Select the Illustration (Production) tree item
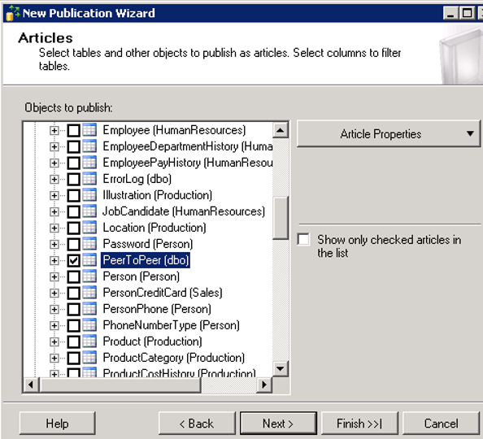The height and width of the screenshot is (439, 483). (158, 195)
